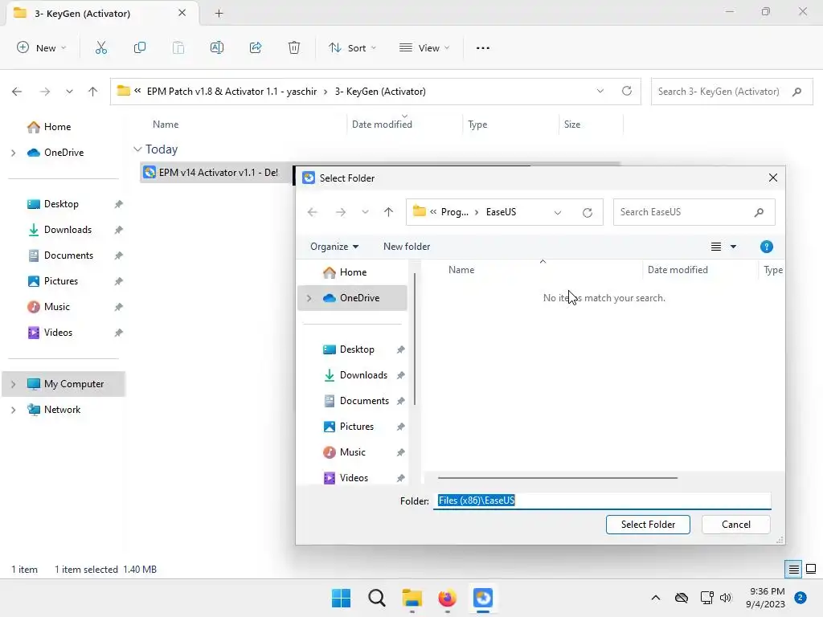Select Music in Explorer sidebar

click(x=57, y=307)
